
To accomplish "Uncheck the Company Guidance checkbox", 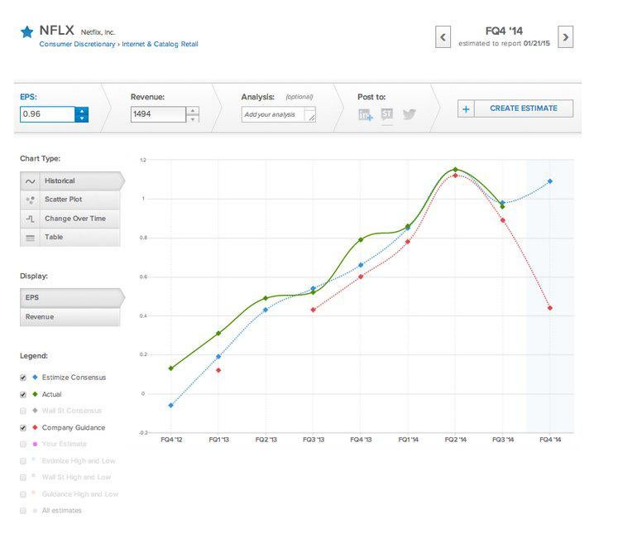I will click(23, 428).
